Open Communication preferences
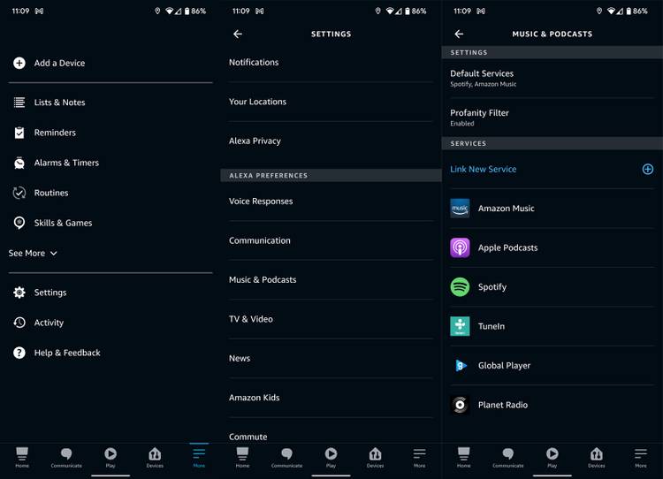The width and height of the screenshot is (663, 479). (331, 240)
